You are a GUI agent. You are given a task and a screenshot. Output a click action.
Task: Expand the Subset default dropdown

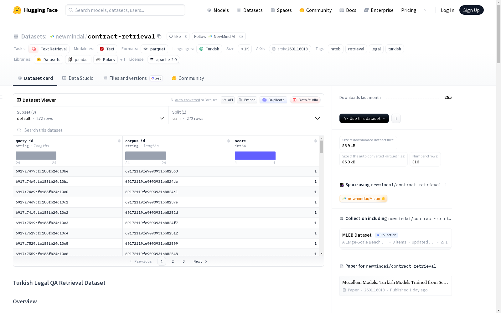[x=90, y=115]
